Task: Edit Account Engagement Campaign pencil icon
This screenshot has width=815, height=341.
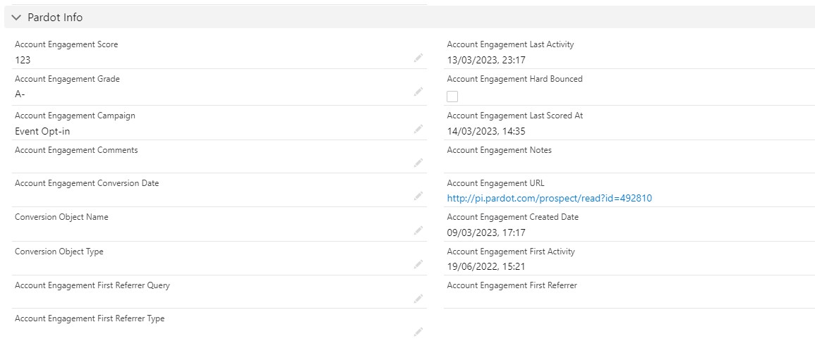Action: (x=418, y=129)
